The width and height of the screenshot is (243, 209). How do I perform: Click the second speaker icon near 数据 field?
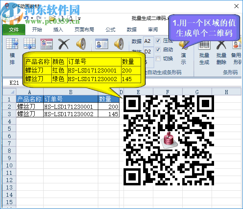[x=119, y=44]
